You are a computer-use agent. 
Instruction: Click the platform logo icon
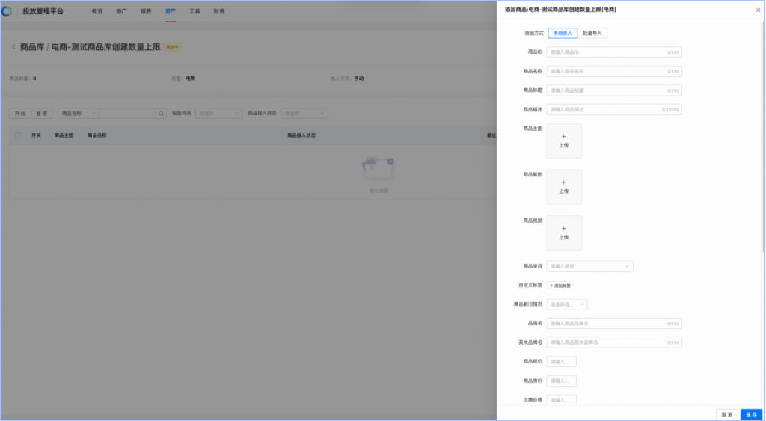8,11
